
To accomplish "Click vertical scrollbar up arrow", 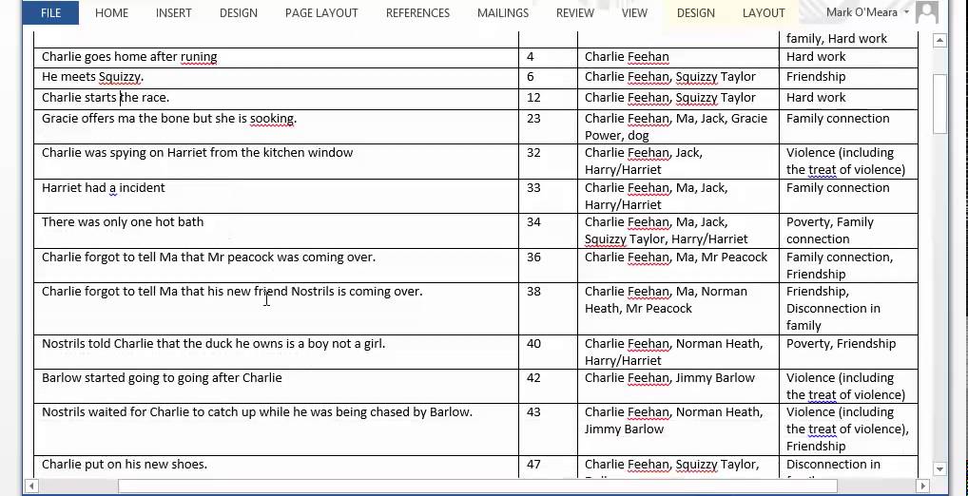I will tap(939, 41).
